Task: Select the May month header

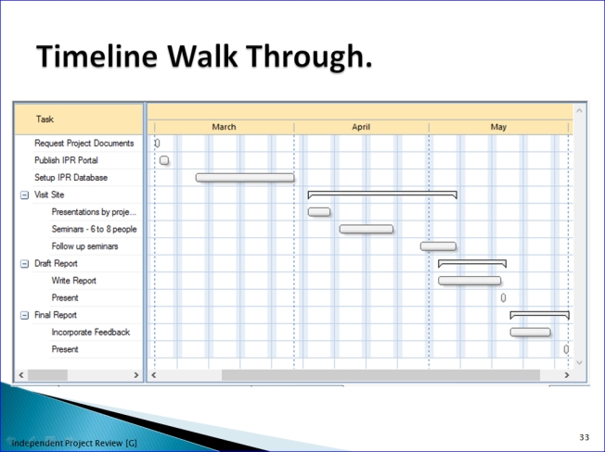Action: 498,127
